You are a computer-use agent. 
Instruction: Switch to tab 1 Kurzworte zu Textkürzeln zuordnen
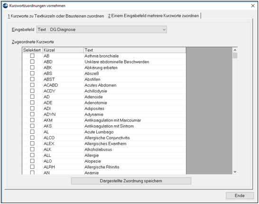pos(56,16)
